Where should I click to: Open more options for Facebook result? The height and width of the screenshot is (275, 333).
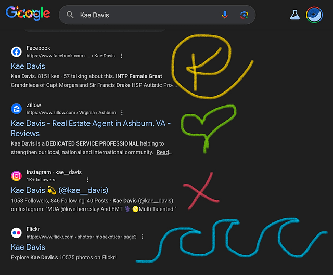121,56
